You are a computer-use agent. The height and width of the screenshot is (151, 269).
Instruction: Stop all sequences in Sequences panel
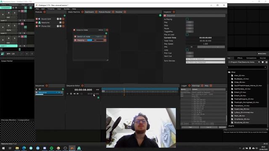pyautogui.click(x=40, y=89)
